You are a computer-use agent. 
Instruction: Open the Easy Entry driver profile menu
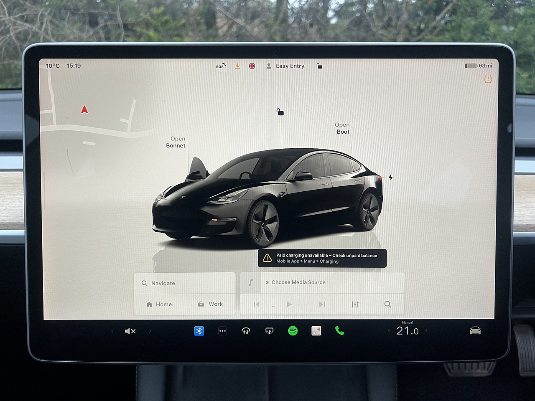286,66
